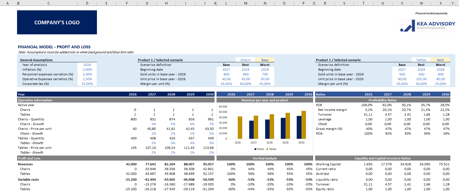Open the Product 1 'Base' scenario selector
Screen dimensions: 459x191
pyautogui.click(x=265, y=60)
